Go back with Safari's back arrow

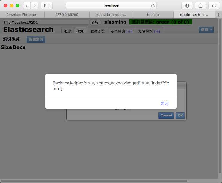pos(27,6)
